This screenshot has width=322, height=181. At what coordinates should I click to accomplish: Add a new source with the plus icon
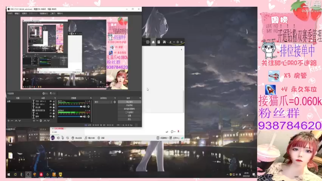[x=34, y=121]
